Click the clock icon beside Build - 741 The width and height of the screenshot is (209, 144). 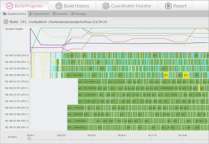(5, 22)
